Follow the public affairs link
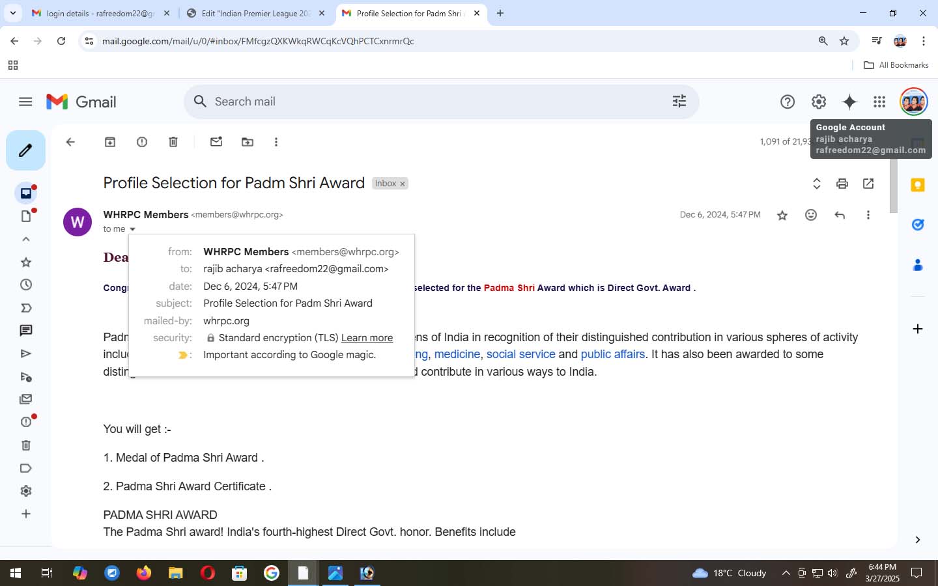 [x=612, y=354]
